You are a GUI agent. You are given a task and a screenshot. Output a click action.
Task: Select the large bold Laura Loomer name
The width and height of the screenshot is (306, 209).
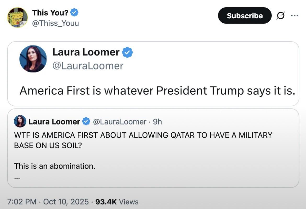(86, 52)
